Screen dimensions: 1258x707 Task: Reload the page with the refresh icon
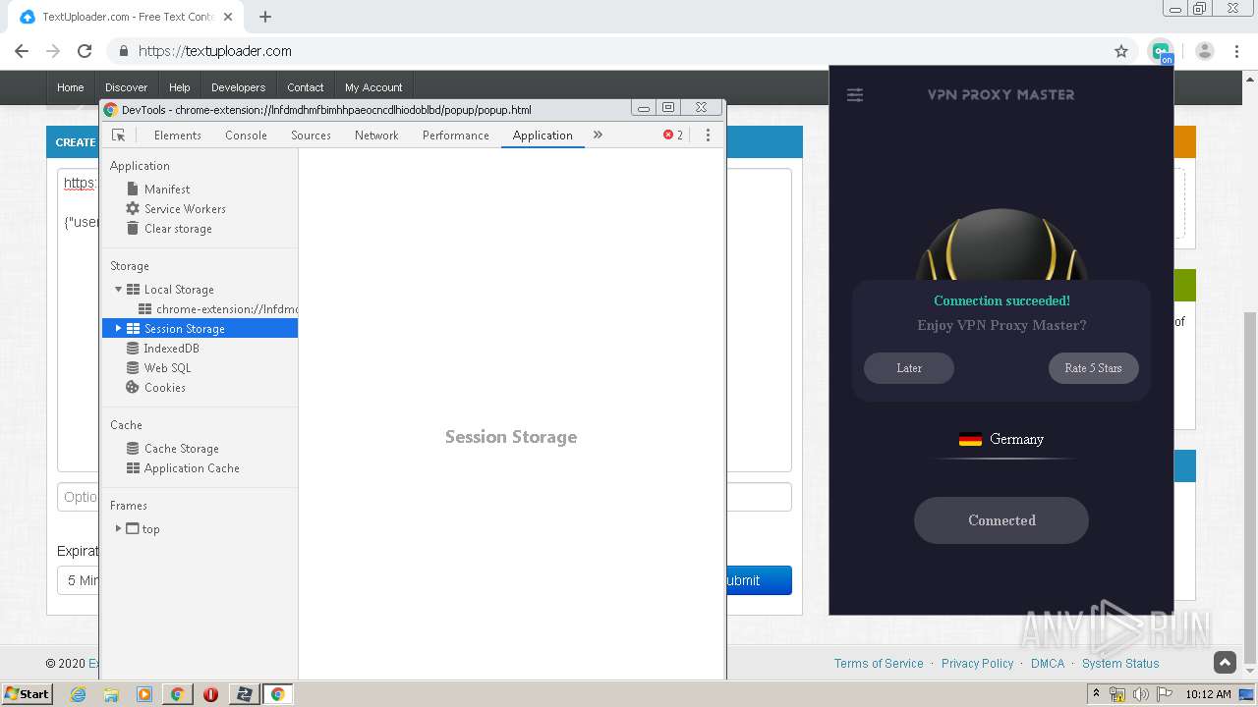tap(85, 51)
